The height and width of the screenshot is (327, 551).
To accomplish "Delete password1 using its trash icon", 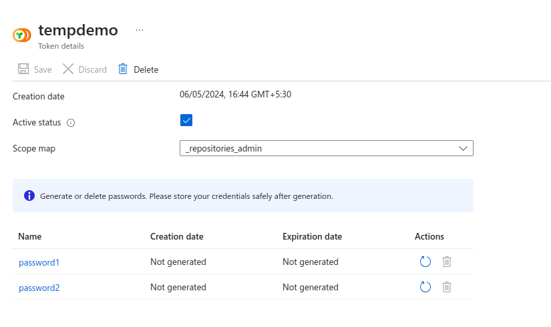I will (x=447, y=262).
